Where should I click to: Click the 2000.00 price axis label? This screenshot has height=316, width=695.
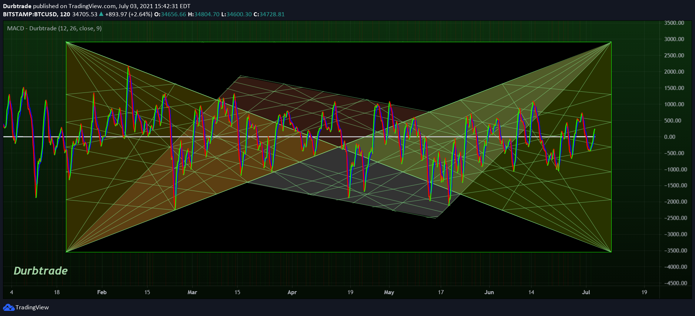[674, 72]
